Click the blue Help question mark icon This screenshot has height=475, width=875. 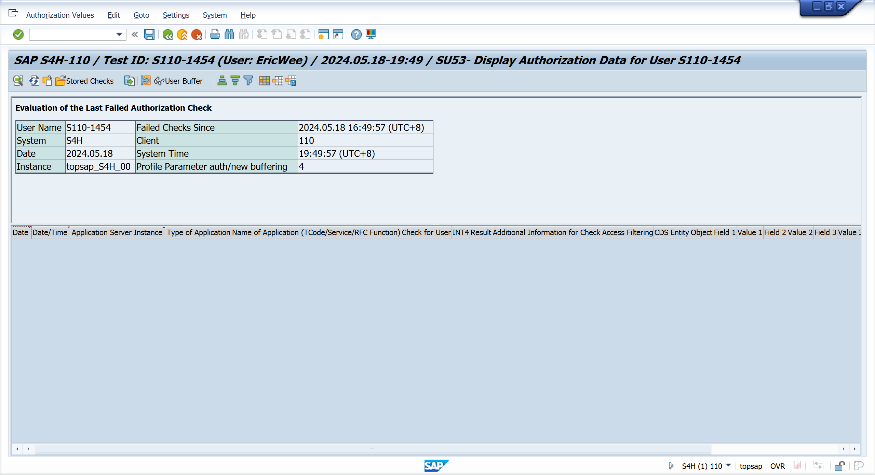pyautogui.click(x=356, y=35)
